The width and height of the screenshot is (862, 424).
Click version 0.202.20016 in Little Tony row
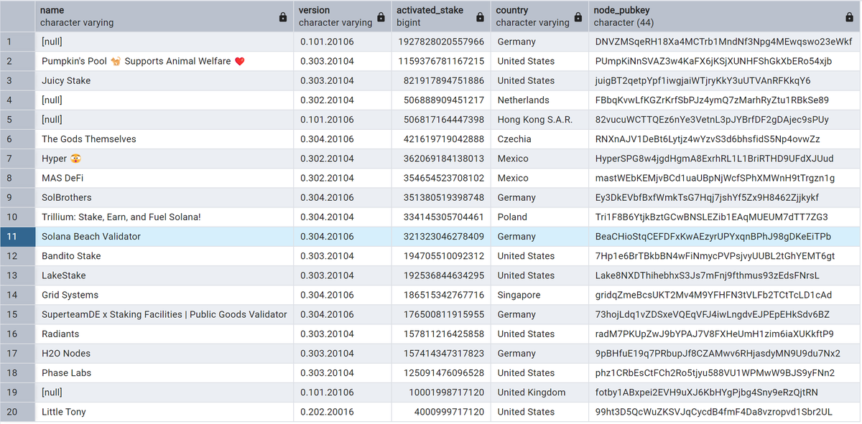click(x=342, y=412)
